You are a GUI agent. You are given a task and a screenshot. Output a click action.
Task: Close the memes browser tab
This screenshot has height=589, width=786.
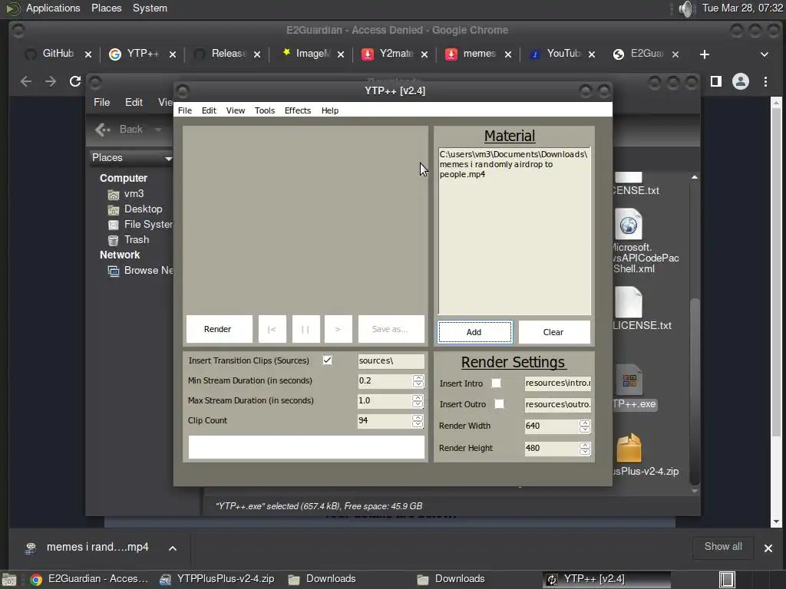(508, 54)
